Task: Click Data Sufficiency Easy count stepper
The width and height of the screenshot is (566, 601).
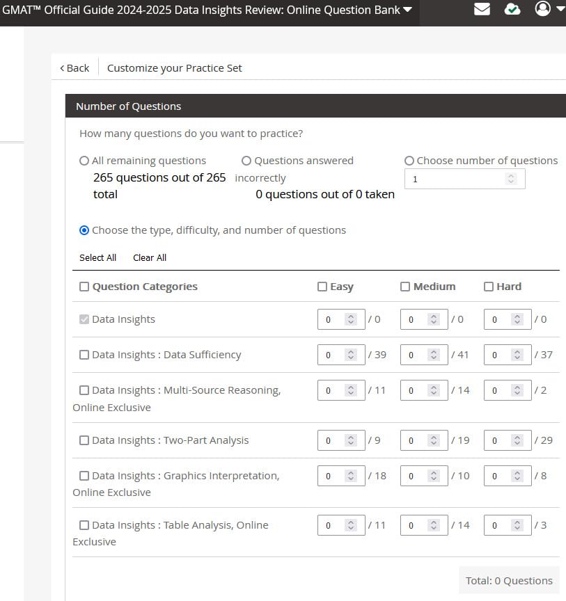Action: click(352, 355)
